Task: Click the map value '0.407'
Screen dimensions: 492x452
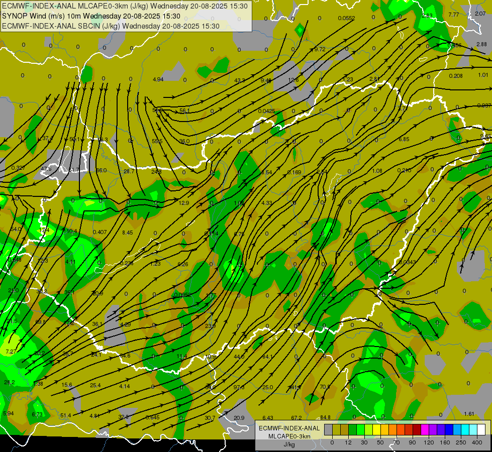Action: click(x=100, y=232)
